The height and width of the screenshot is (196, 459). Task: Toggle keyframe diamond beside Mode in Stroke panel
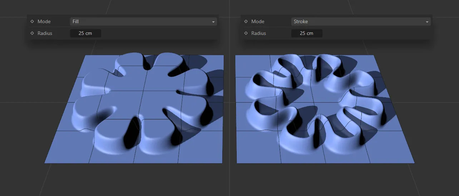(x=246, y=21)
